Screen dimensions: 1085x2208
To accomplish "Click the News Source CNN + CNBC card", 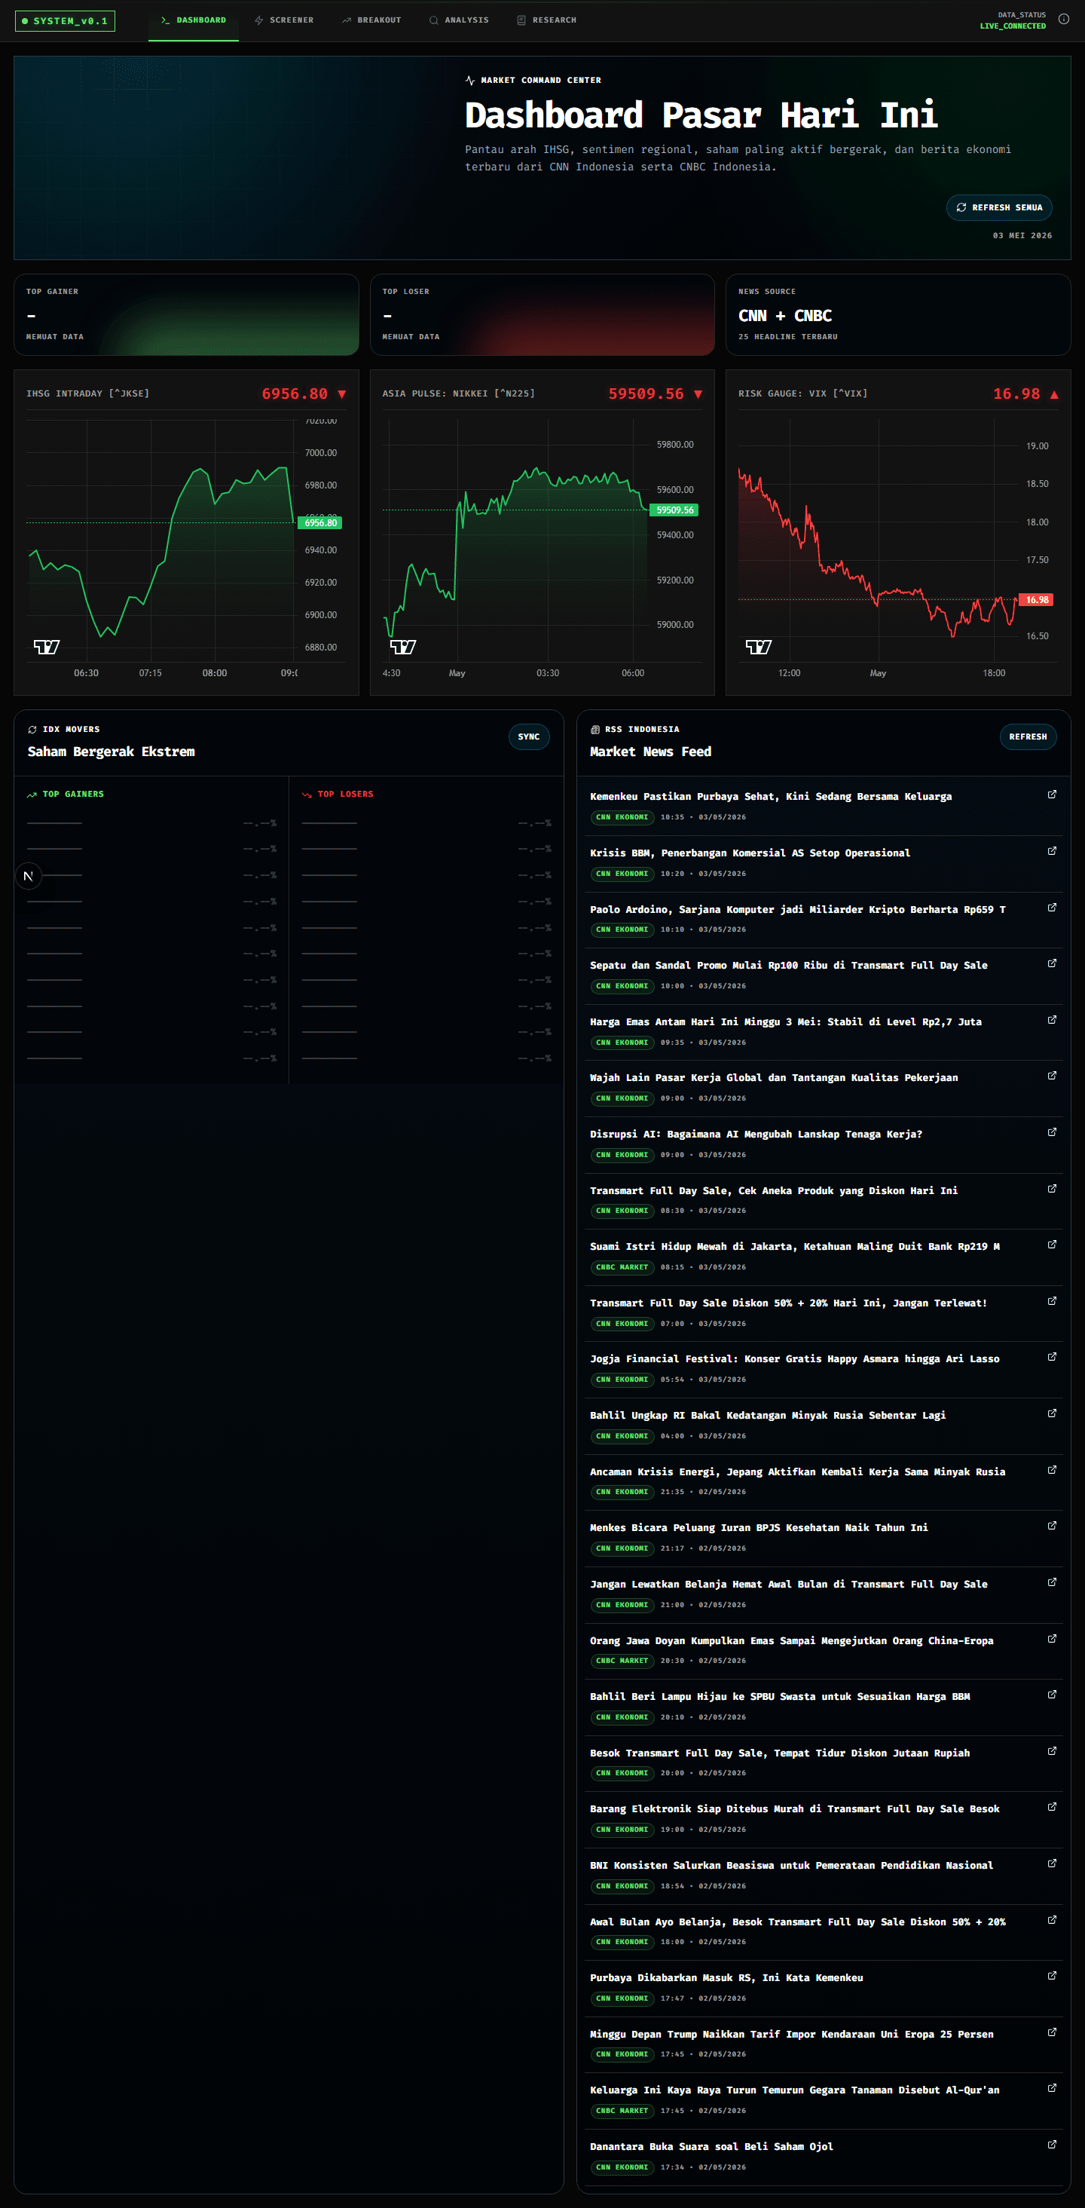I will click(898, 314).
